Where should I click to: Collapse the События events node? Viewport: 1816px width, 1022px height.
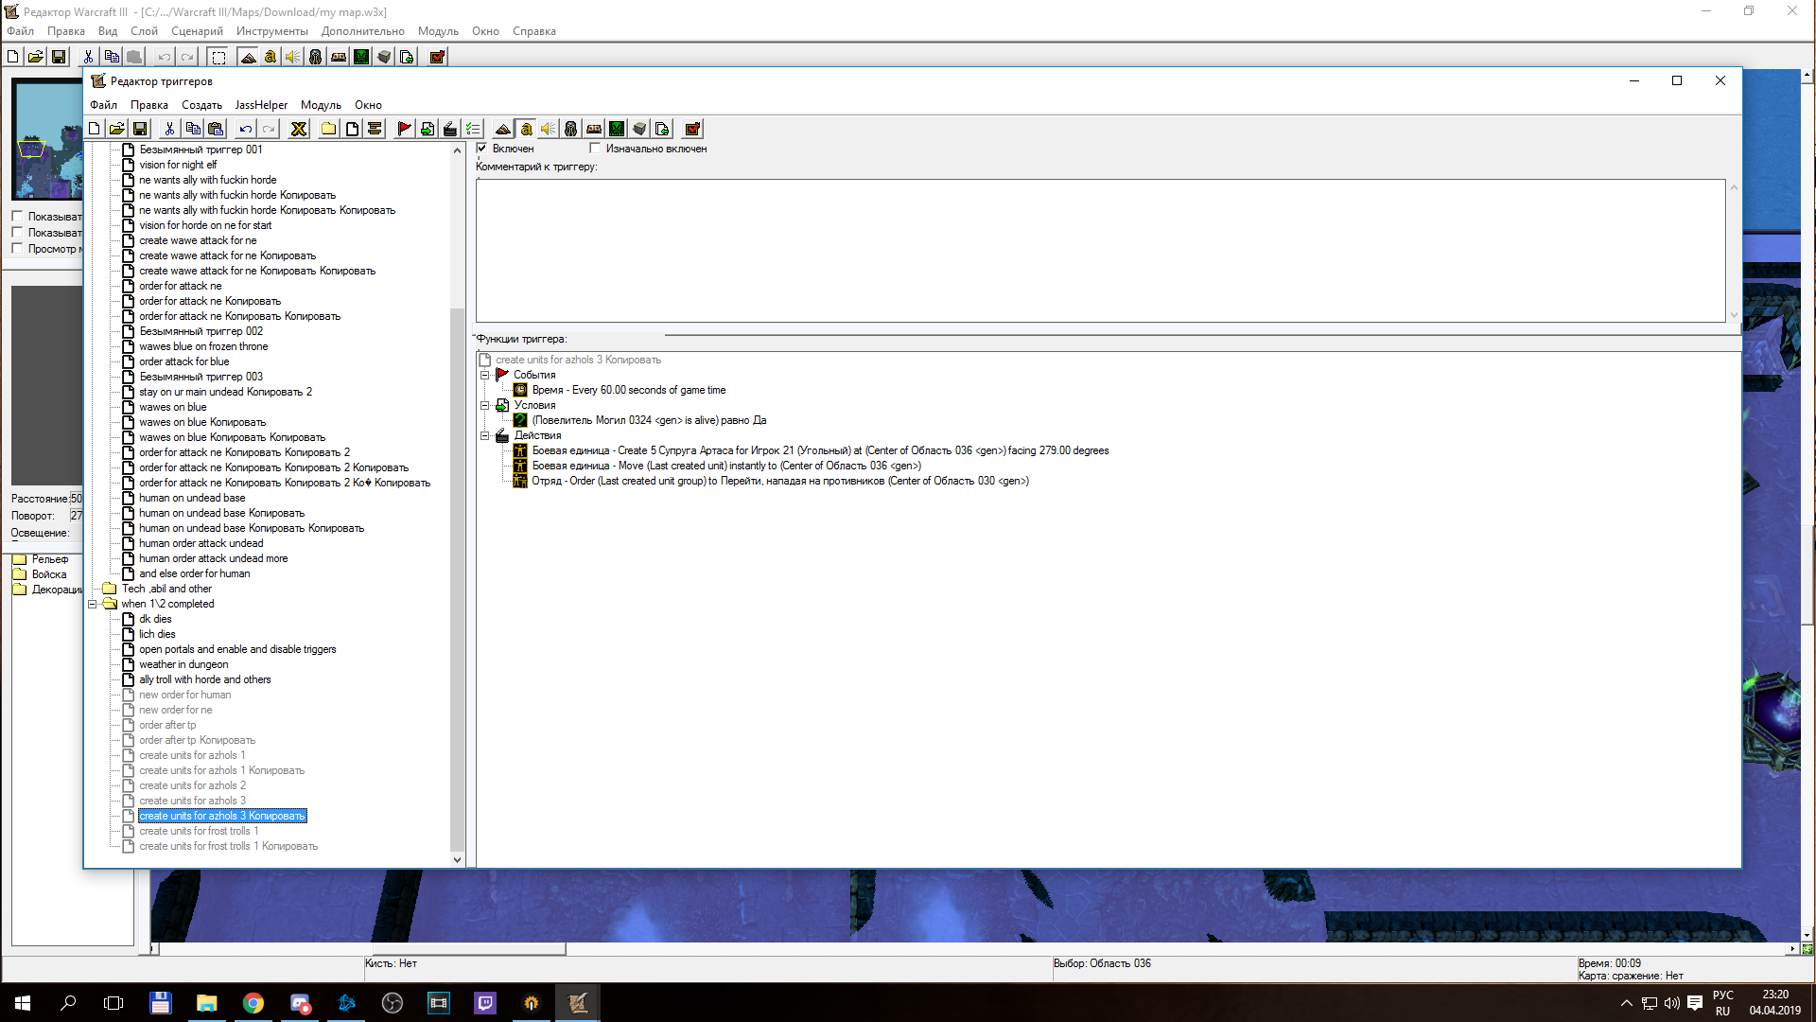pyautogui.click(x=485, y=375)
